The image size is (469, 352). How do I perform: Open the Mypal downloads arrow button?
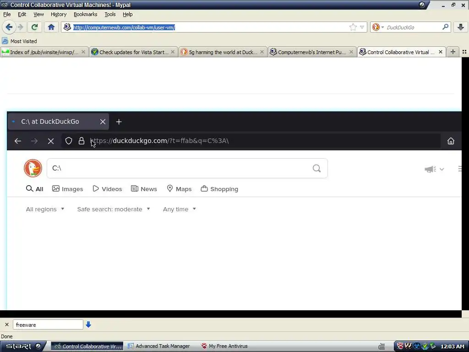coord(461,27)
